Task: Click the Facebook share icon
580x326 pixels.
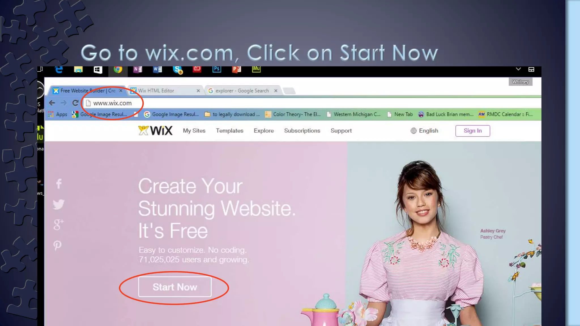Action: (x=59, y=184)
